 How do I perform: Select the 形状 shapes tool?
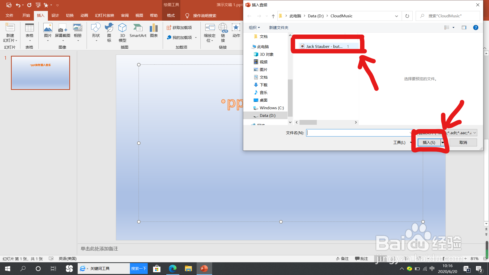click(x=96, y=32)
